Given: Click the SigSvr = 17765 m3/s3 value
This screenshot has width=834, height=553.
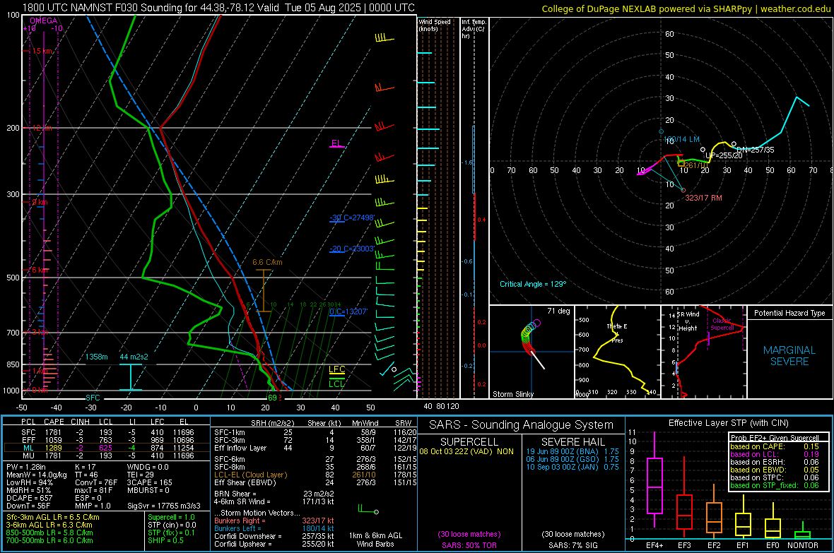Looking at the screenshot, I should [164, 506].
